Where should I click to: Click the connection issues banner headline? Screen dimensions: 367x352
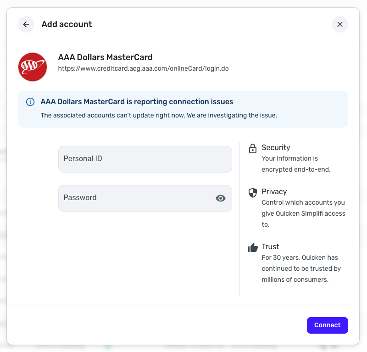(137, 102)
